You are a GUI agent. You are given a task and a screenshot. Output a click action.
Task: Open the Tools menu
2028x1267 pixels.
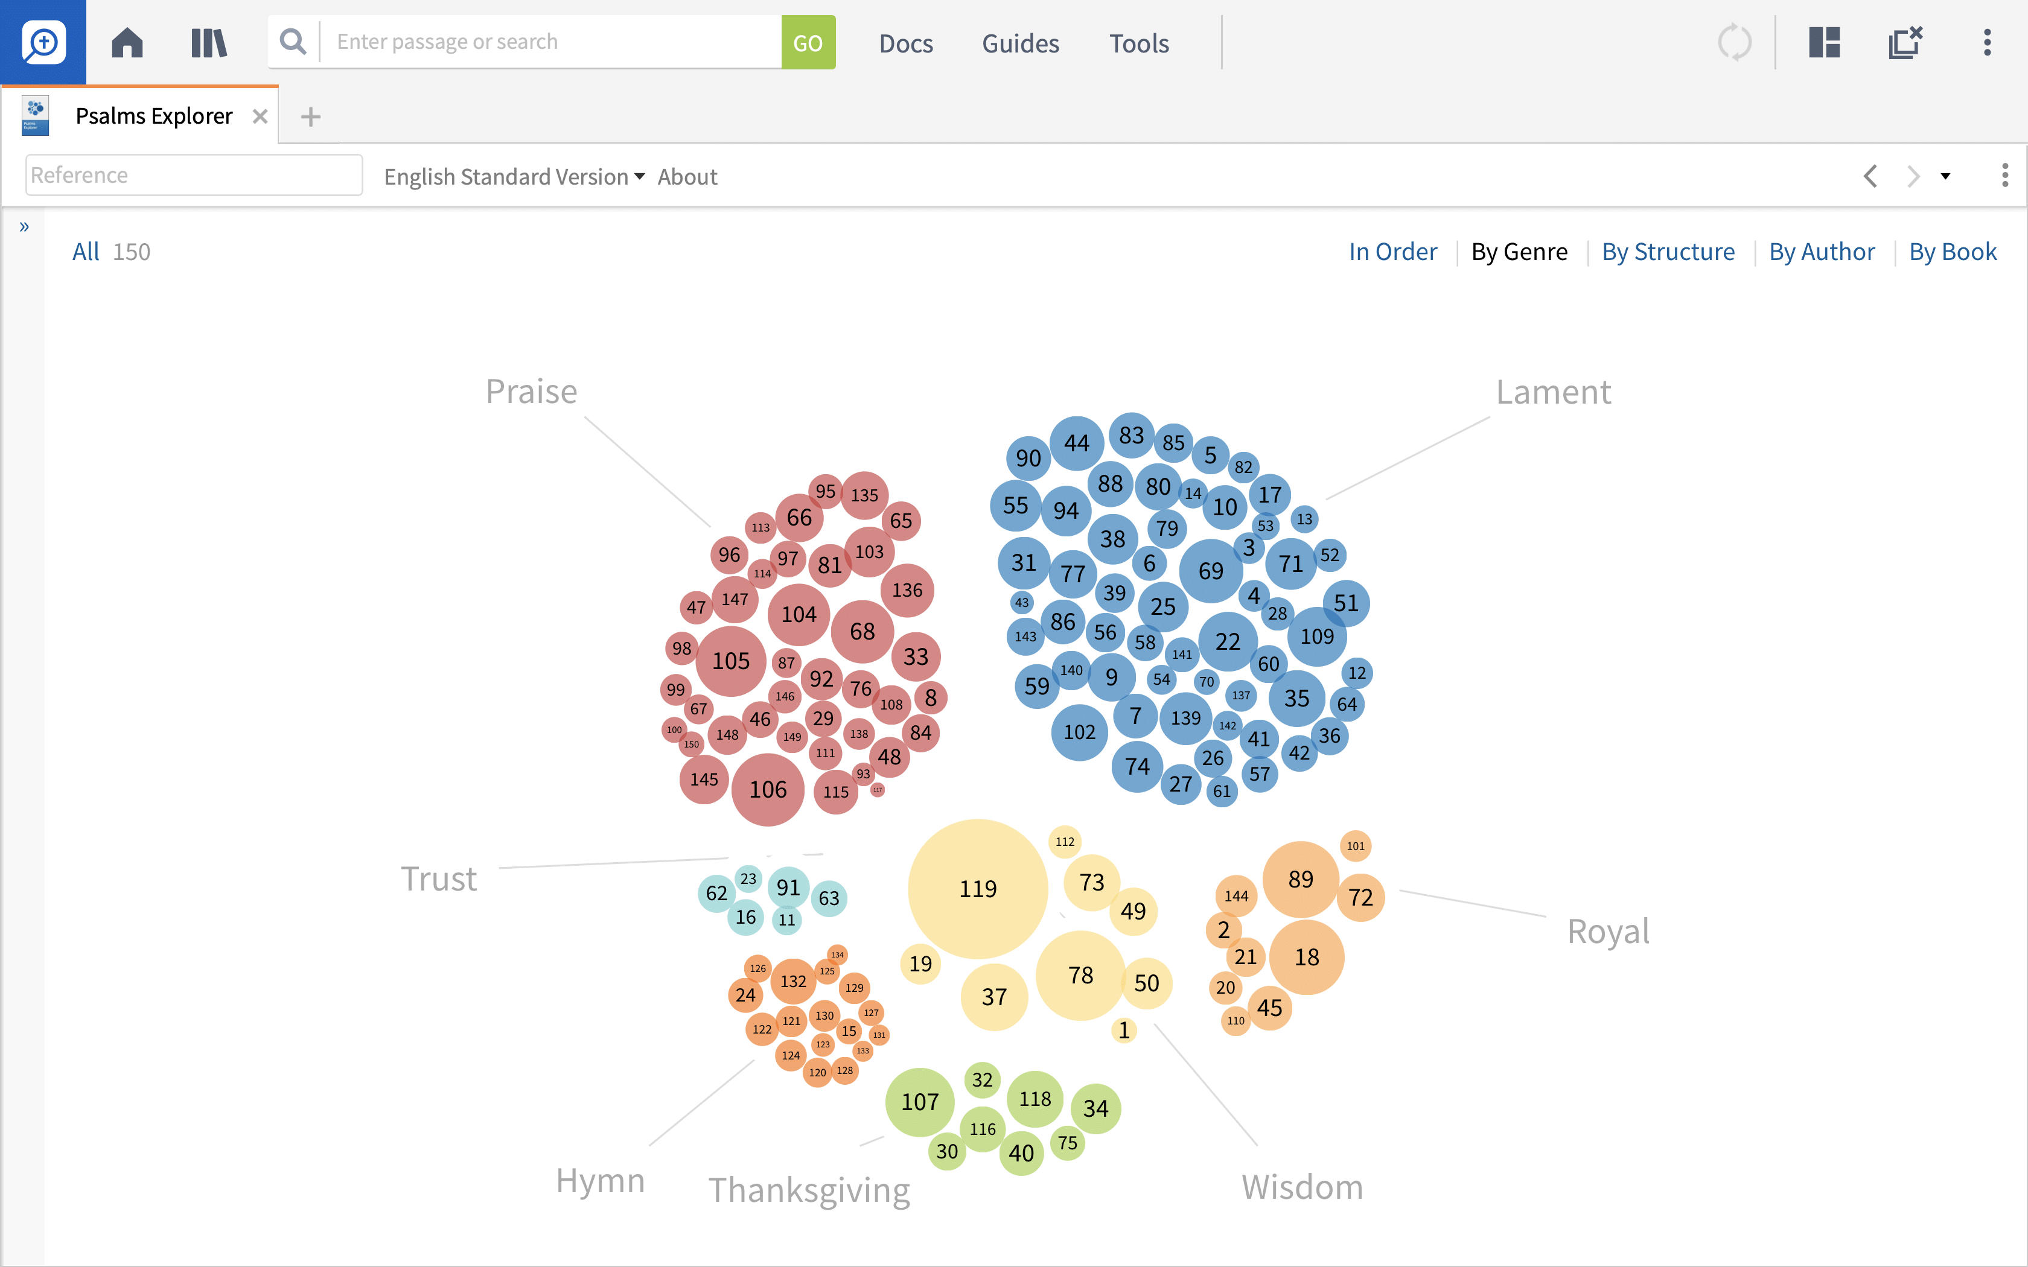coord(1139,43)
